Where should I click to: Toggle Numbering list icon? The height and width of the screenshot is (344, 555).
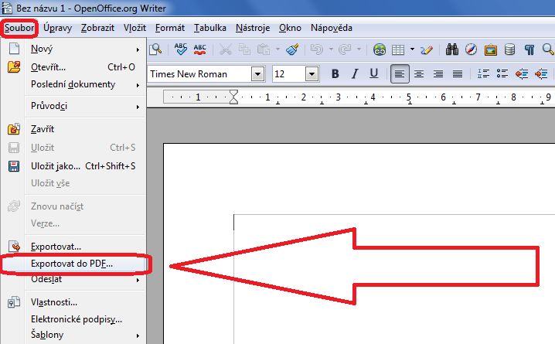coord(483,74)
